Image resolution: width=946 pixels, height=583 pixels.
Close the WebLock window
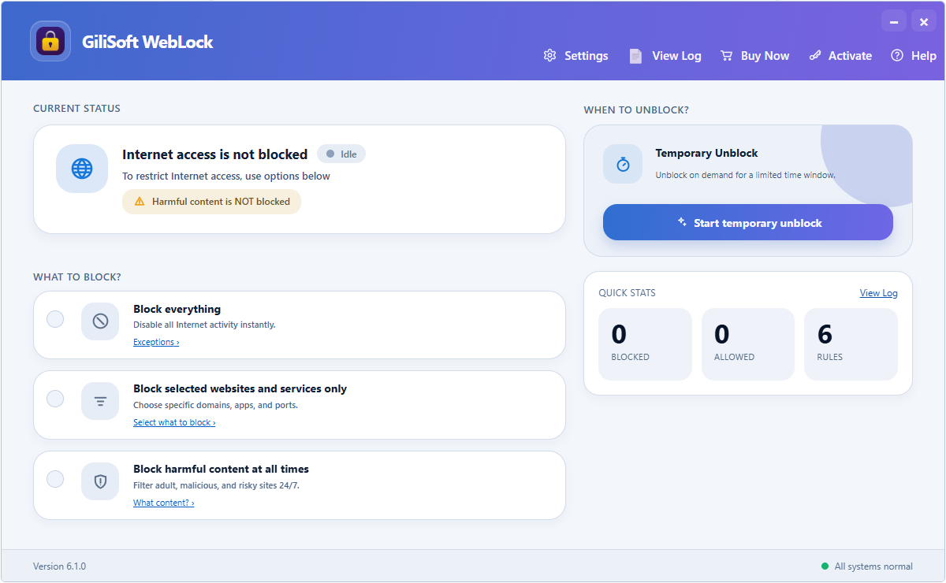point(924,21)
